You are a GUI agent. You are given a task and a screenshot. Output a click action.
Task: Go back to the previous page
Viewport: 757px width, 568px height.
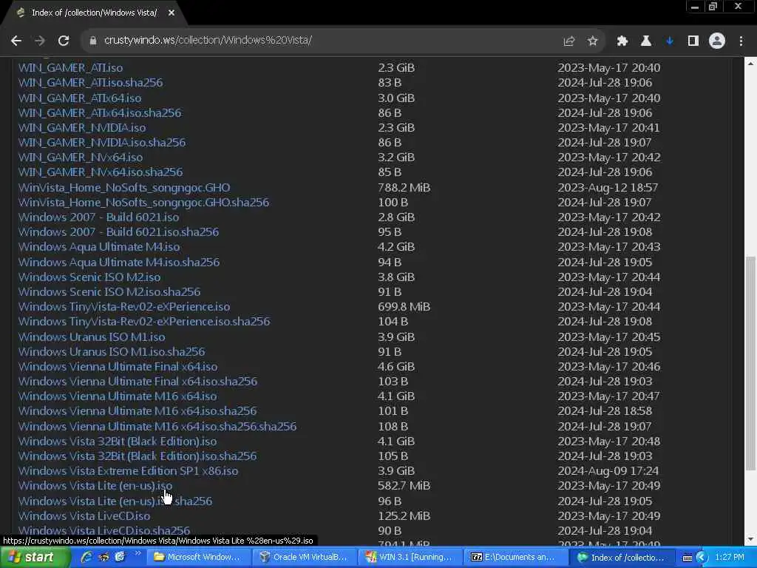16,41
